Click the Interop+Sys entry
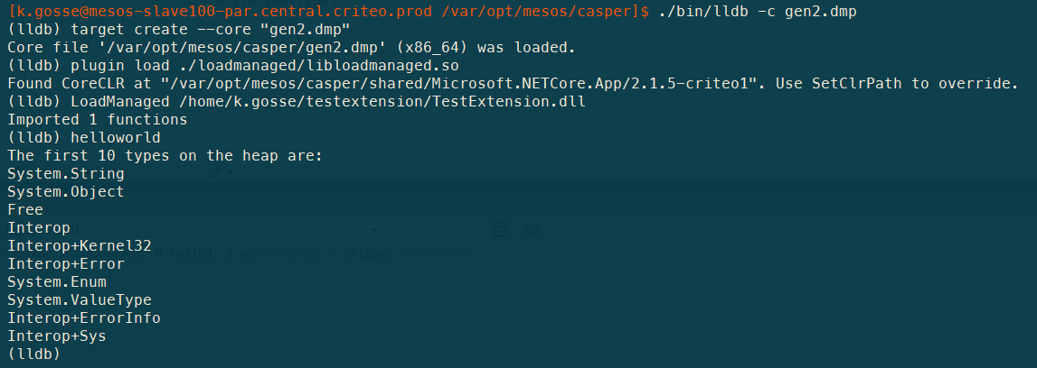 click(x=57, y=336)
